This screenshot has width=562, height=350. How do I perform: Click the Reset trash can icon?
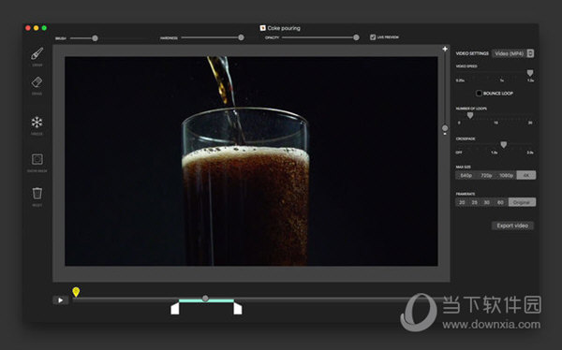(x=37, y=193)
